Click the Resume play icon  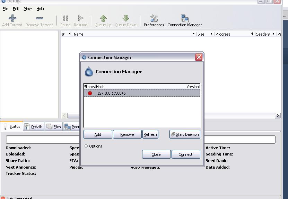coord(81,18)
